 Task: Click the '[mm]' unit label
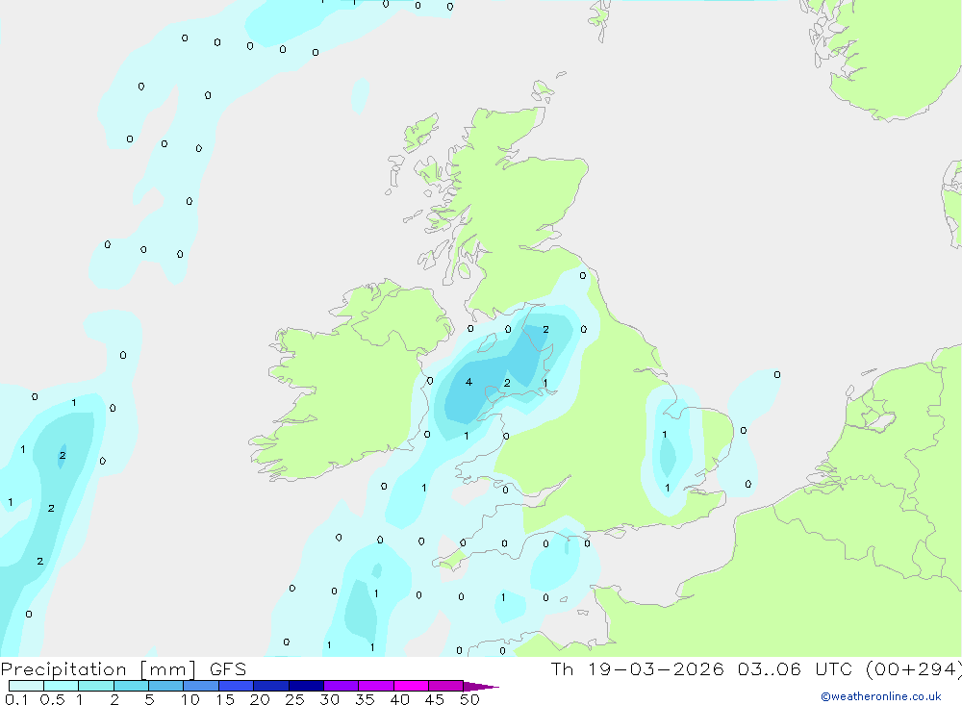click(x=168, y=669)
